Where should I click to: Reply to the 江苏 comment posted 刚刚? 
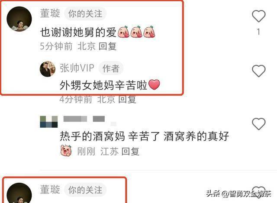[x=131, y=151]
